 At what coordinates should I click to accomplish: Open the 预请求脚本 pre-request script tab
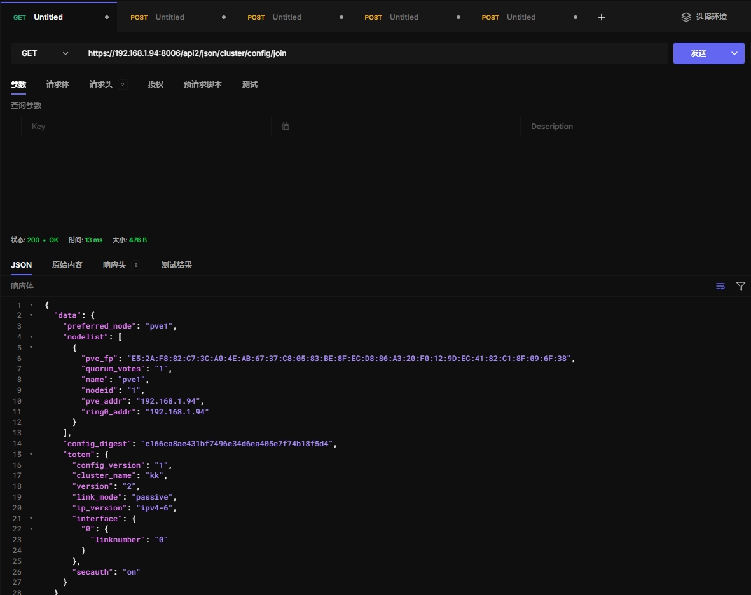[203, 85]
